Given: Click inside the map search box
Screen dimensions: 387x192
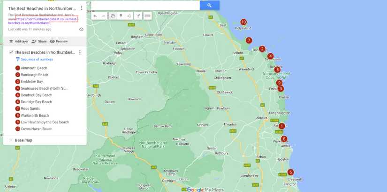Looking at the screenshot, I should pos(145,6).
